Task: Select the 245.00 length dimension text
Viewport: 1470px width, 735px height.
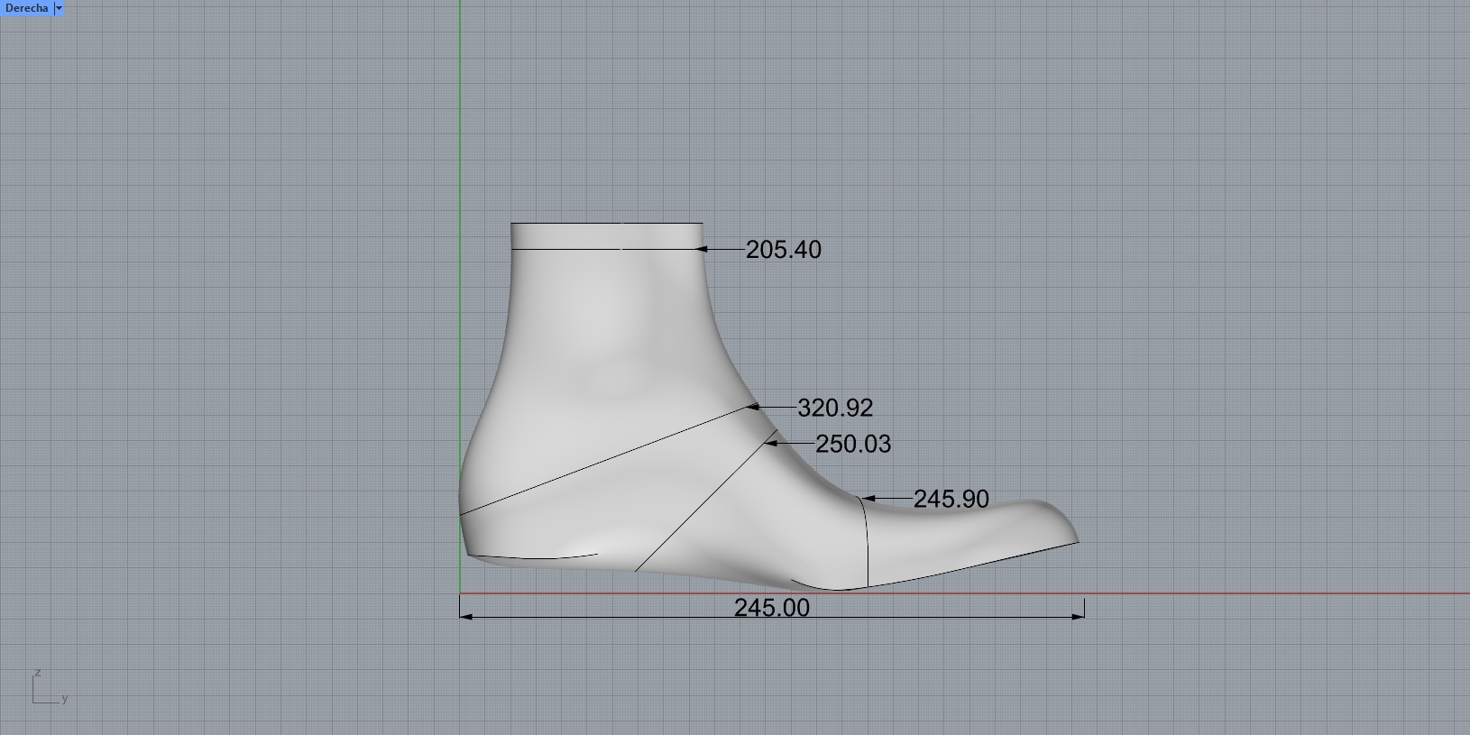Action: coord(771,608)
